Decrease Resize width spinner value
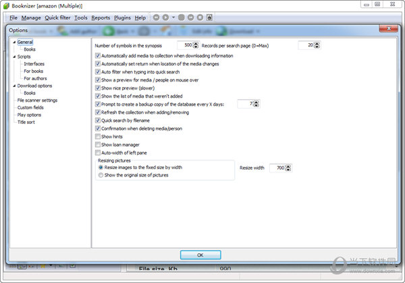Viewport: 405px width, 283px height. pos(288,170)
